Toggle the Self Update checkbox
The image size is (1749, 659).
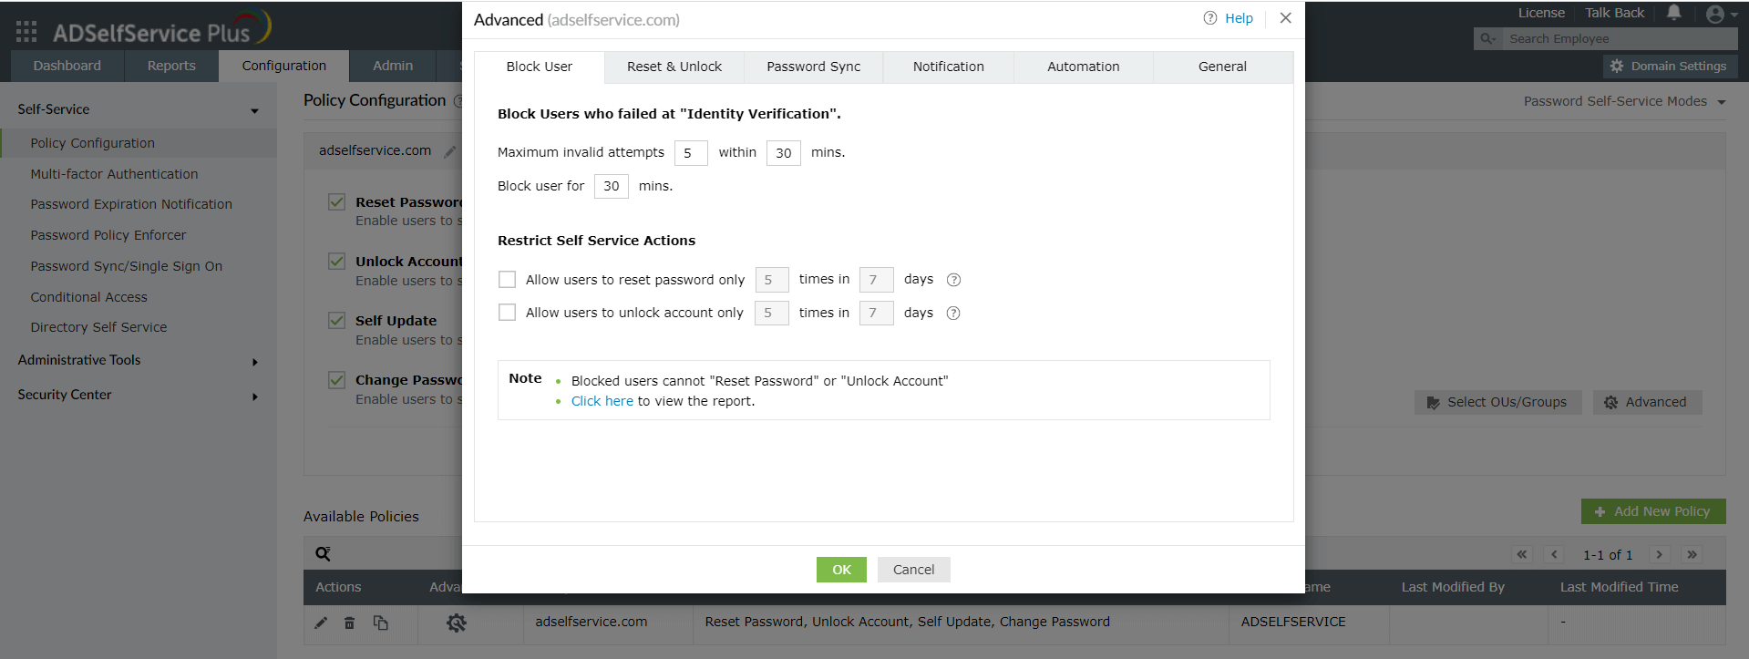coord(337,321)
